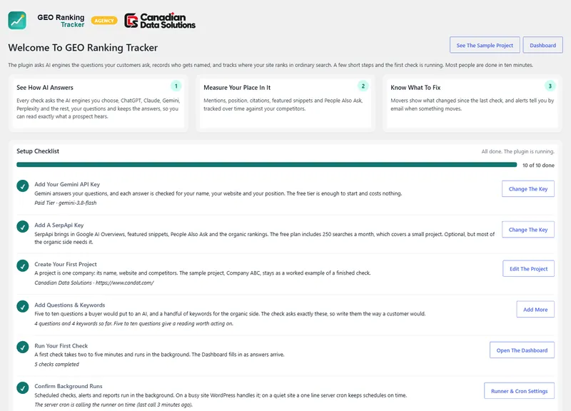This screenshot has height=411, width=571.
Task: Click the Setup Checklist heading
Action: point(38,151)
